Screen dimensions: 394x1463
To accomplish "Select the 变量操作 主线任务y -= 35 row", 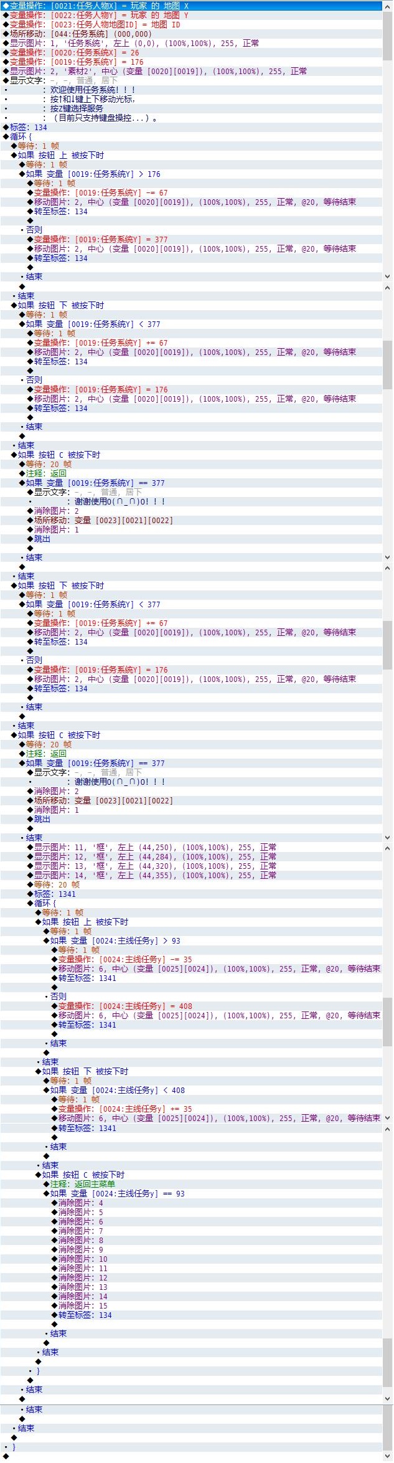I will click(191, 959).
